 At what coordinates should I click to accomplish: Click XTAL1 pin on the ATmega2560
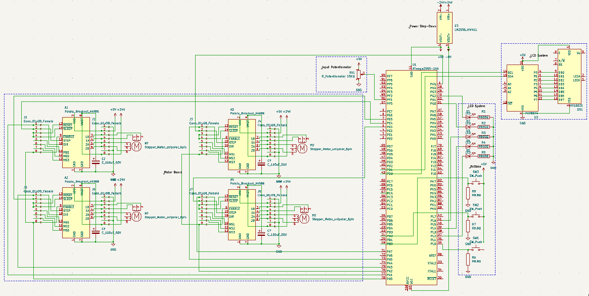(x=432, y=271)
